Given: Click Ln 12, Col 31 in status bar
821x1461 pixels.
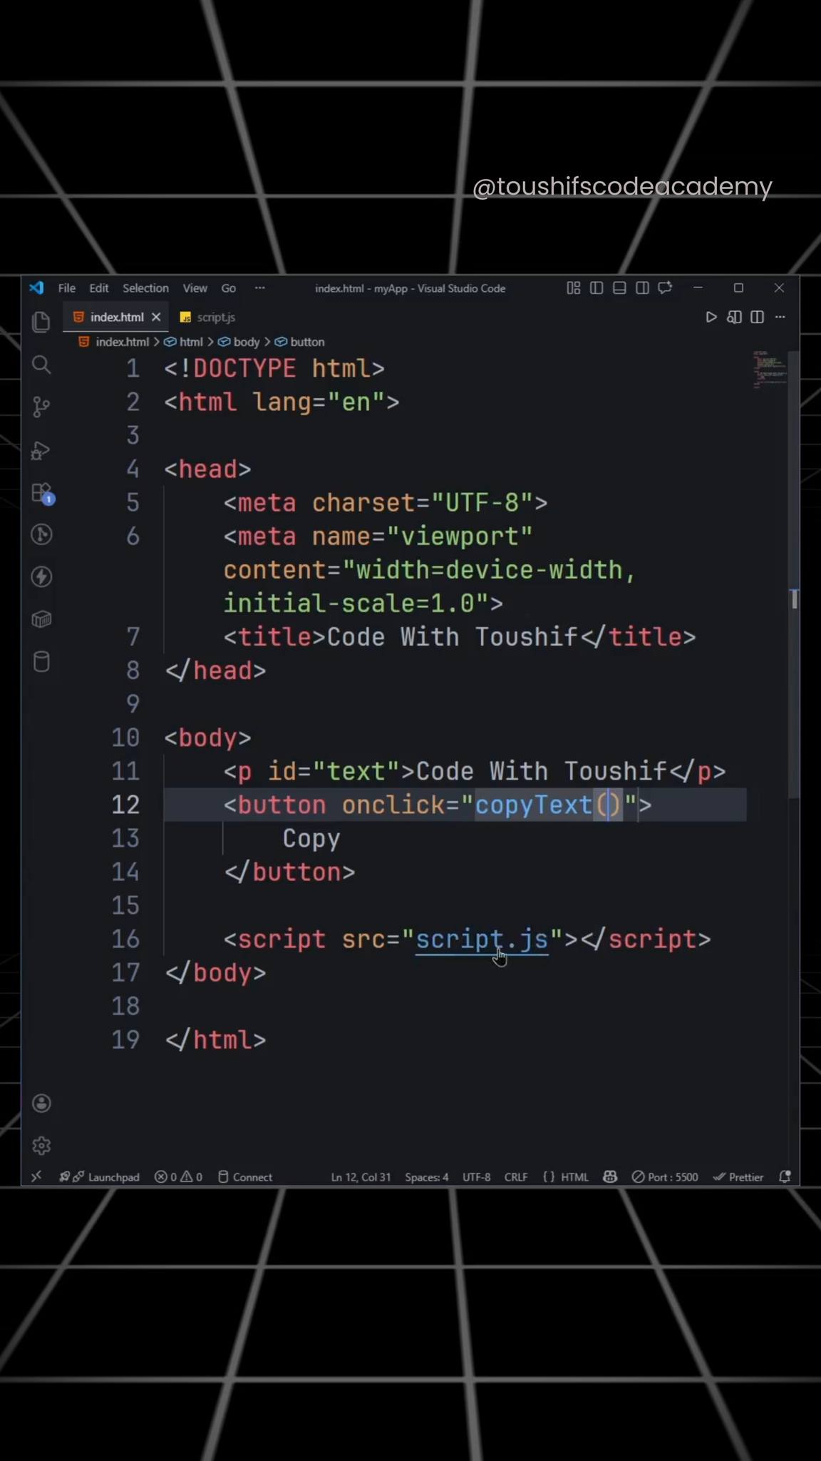Looking at the screenshot, I should pos(361,1177).
